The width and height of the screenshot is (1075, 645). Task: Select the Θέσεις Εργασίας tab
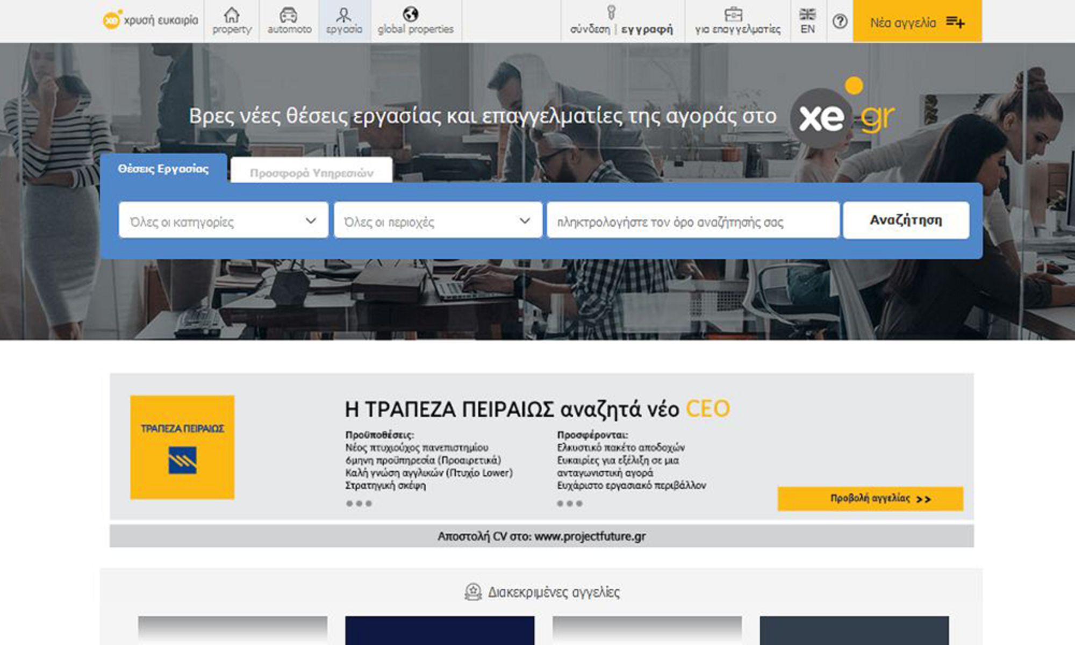pyautogui.click(x=163, y=169)
